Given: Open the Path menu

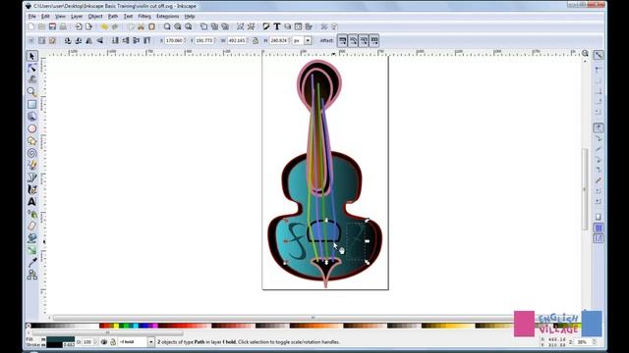Looking at the screenshot, I should (x=113, y=17).
